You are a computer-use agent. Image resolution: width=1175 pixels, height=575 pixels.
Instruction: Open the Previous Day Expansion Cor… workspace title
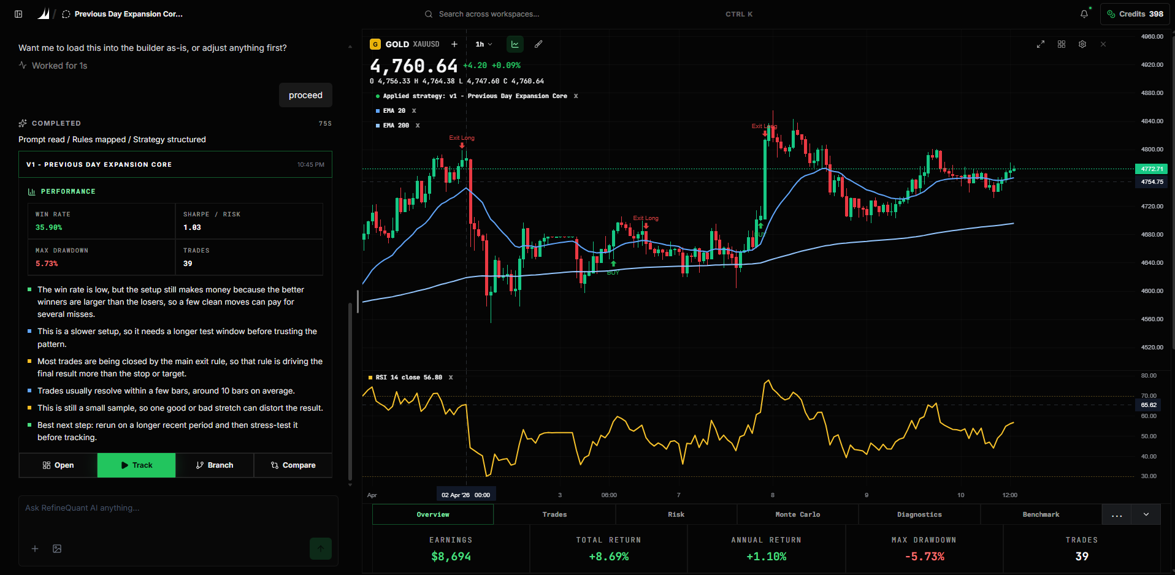(x=128, y=14)
